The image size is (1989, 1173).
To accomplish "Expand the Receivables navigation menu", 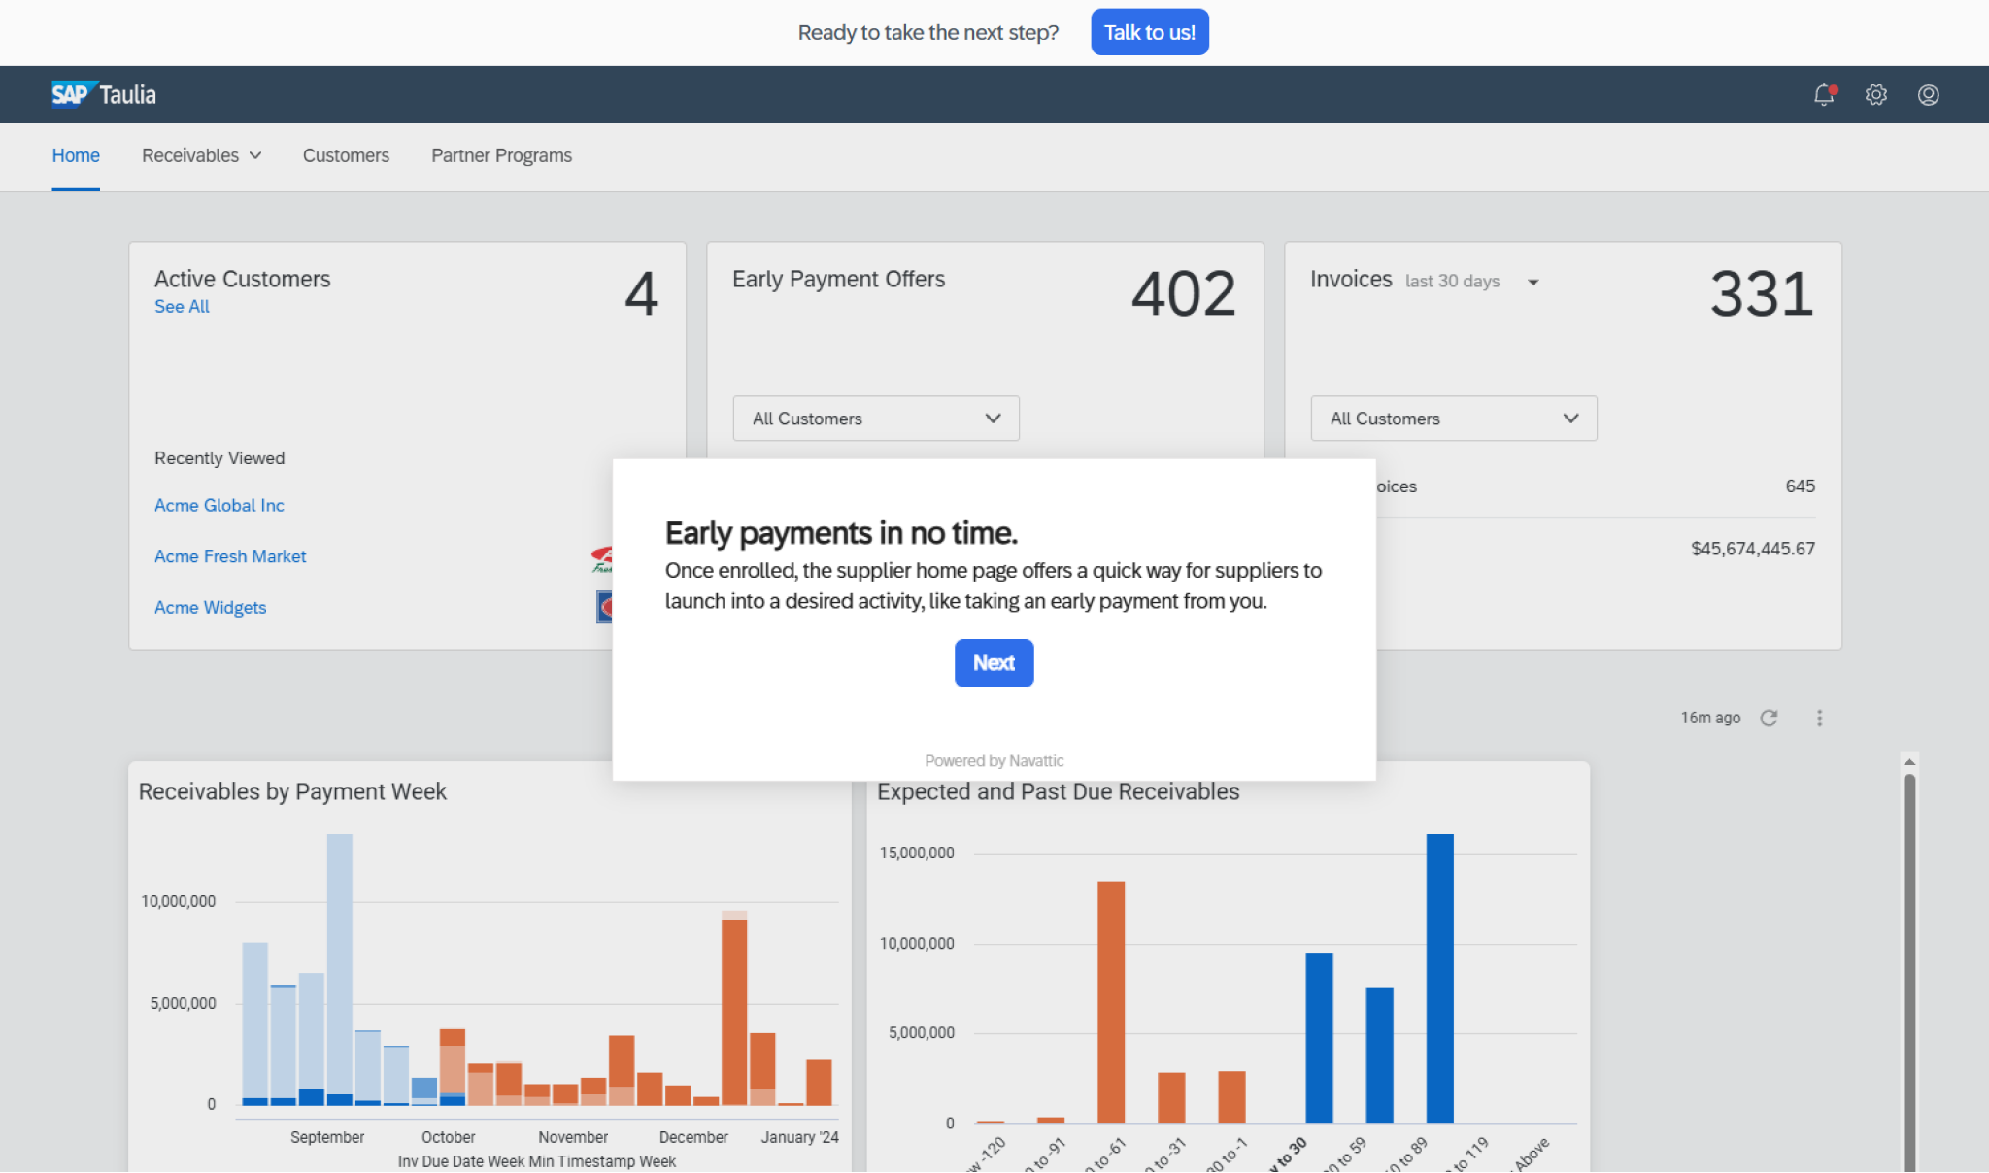I will tap(201, 155).
